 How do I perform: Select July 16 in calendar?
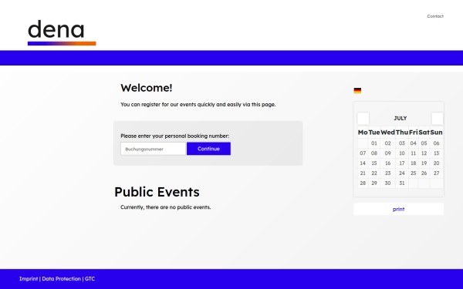point(387,163)
